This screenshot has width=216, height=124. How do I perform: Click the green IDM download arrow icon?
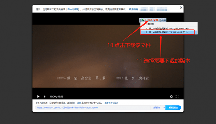click(143, 20)
